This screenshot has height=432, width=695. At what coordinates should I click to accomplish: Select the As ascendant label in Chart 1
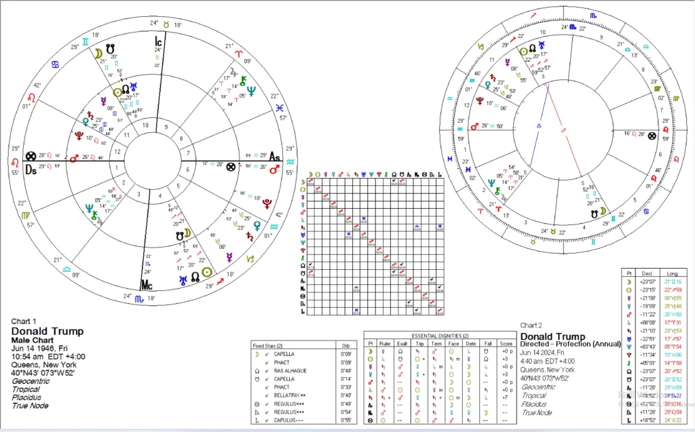(274, 155)
